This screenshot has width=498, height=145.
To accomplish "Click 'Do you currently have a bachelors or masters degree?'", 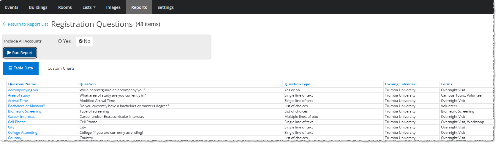I will point(124,106).
